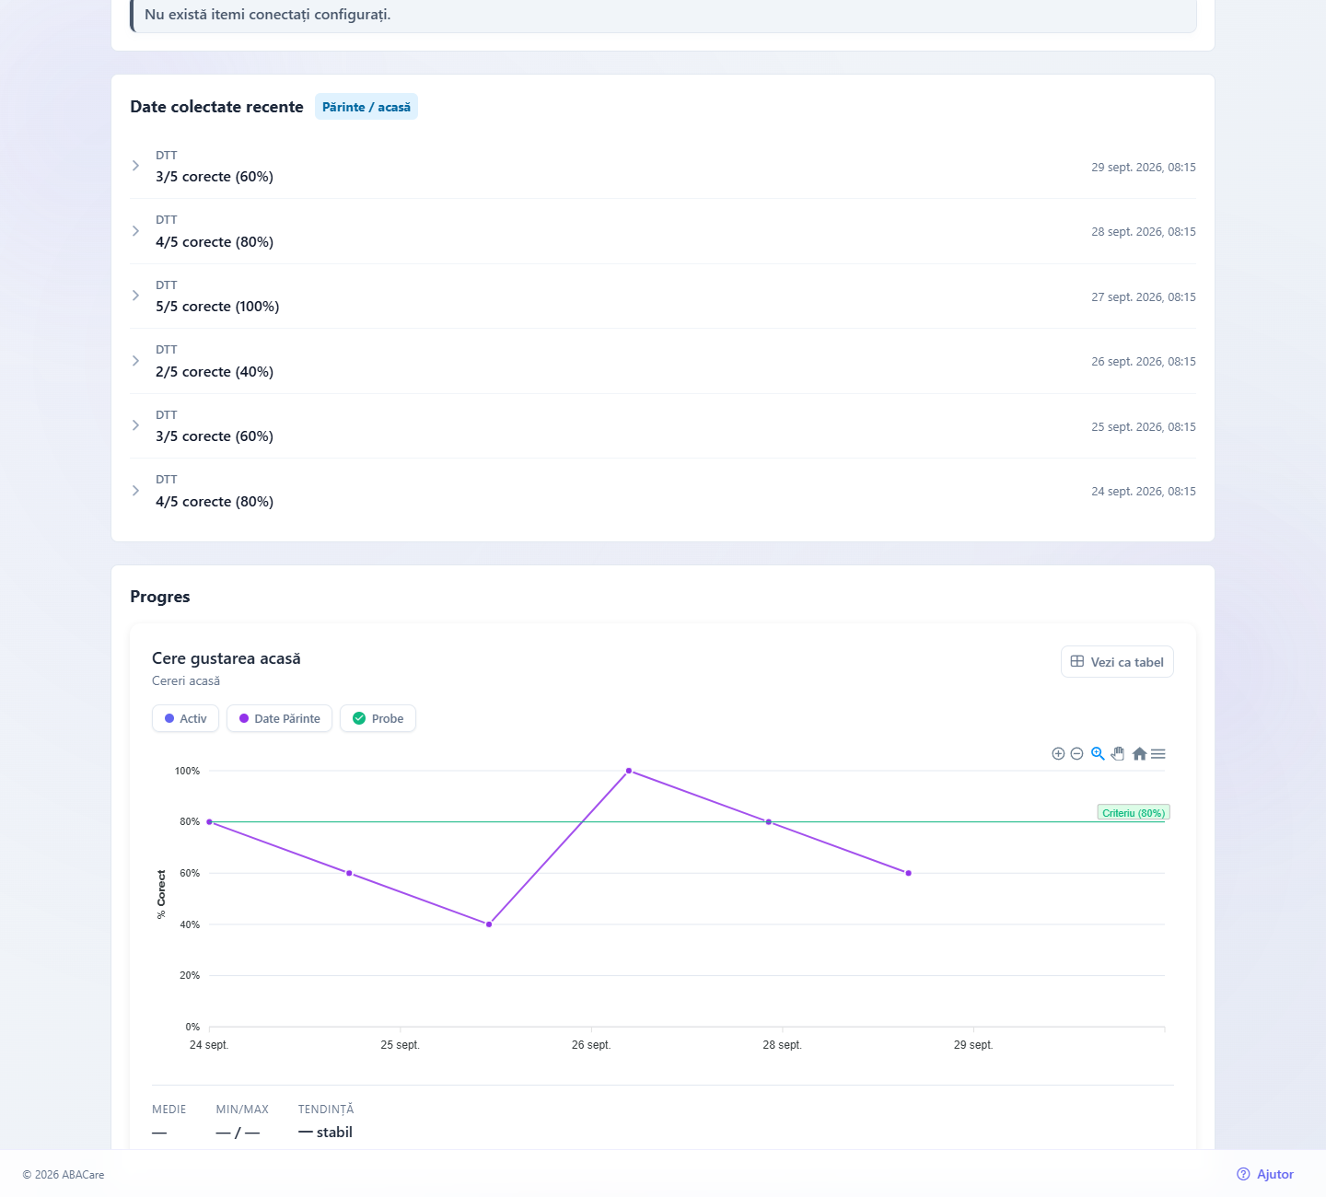Image resolution: width=1326 pixels, height=1197 pixels.
Task: Click the help question mark icon
Action: tap(1243, 1174)
